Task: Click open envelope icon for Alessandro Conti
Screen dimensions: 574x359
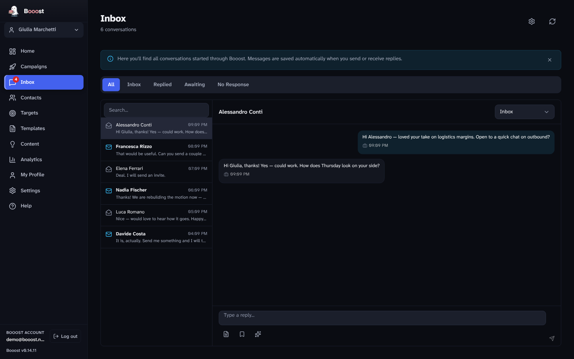Action: (108, 125)
